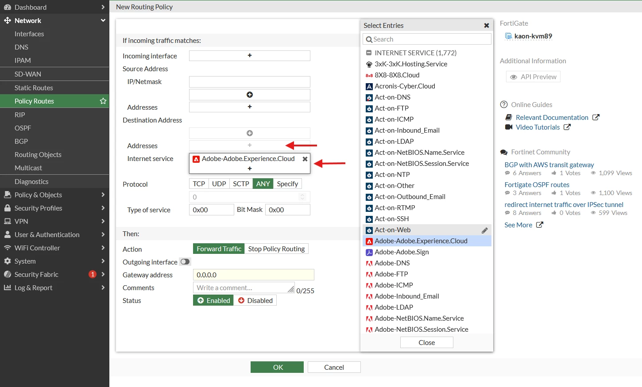Click the Video Tutorials camera icon
This screenshot has width=642, height=387.
(509, 127)
